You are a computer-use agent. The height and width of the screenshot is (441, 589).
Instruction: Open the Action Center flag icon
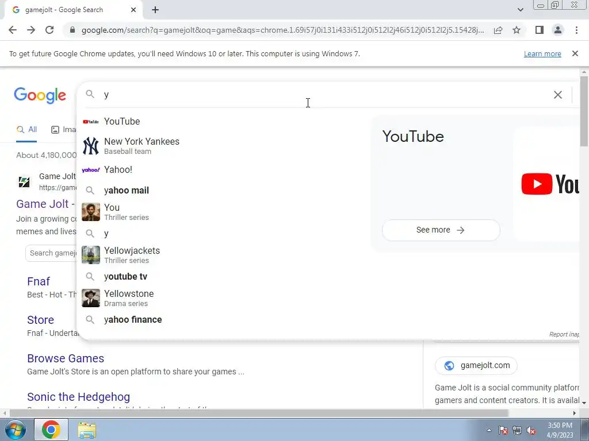tap(503, 431)
